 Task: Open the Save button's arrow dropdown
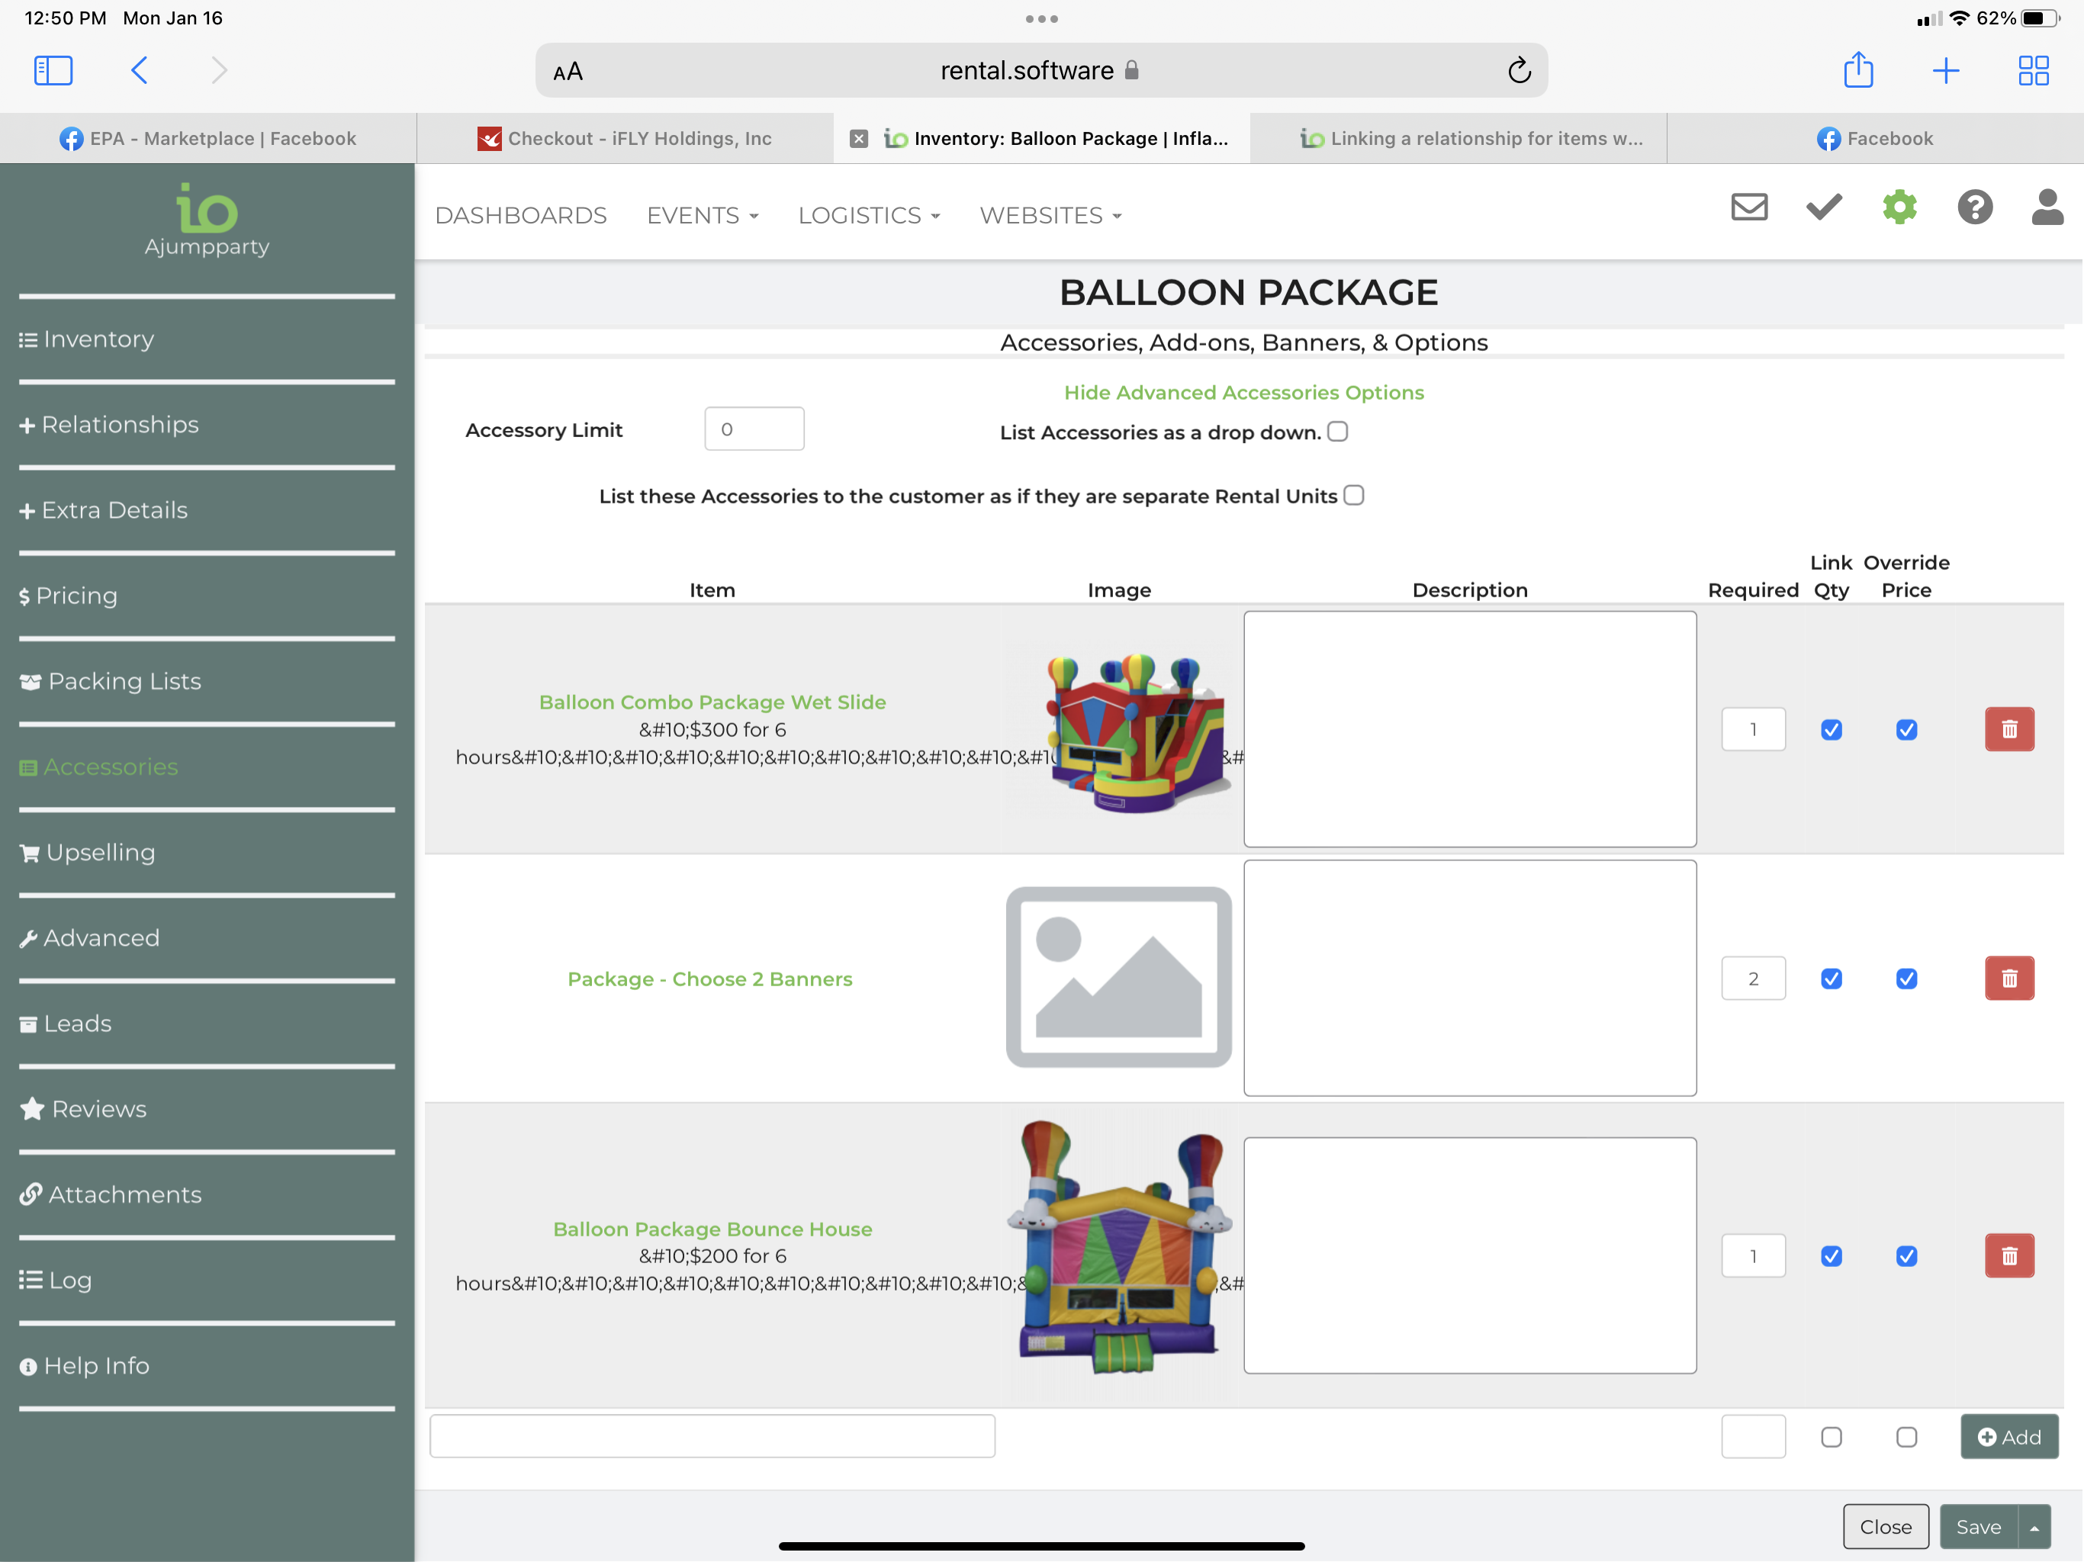2034,1527
